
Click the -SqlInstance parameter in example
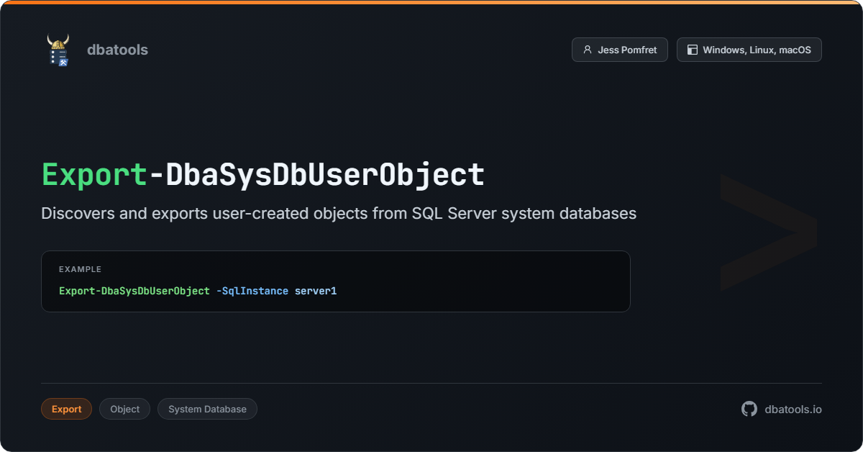click(252, 291)
